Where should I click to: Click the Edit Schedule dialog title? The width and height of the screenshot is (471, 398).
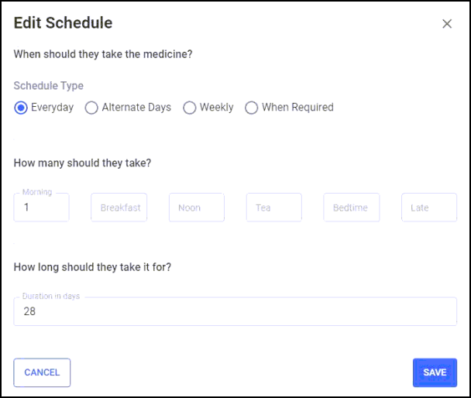click(x=63, y=23)
